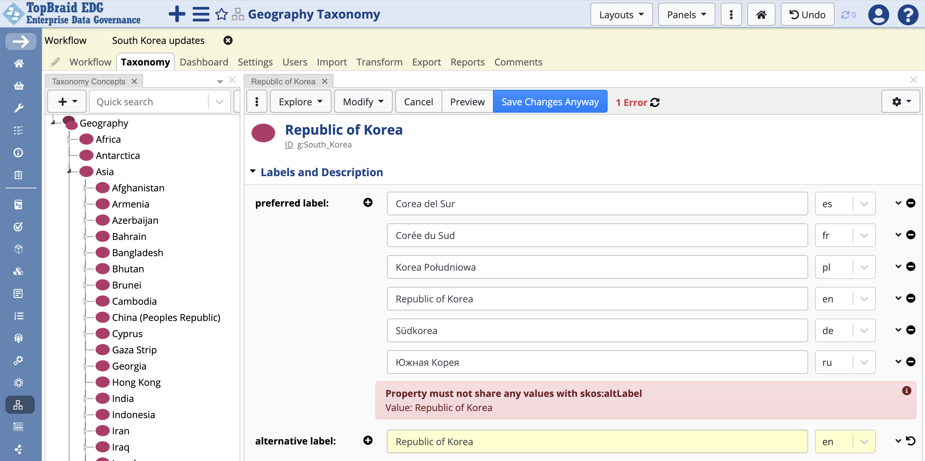Expand the Afghanistan tree node
This screenshot has width=925, height=461.
86,188
